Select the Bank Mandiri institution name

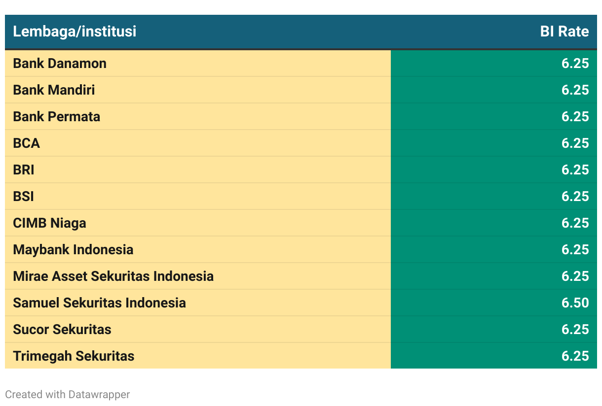[54, 90]
